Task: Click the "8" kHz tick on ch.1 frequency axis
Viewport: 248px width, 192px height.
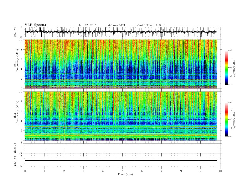Action: coord(22,50)
